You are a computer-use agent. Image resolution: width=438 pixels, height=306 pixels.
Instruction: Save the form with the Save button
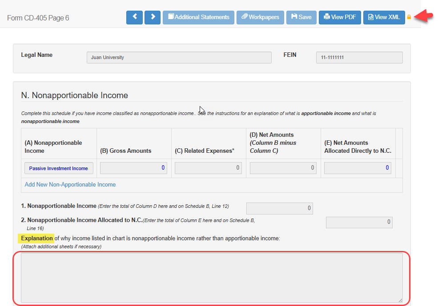(301, 17)
